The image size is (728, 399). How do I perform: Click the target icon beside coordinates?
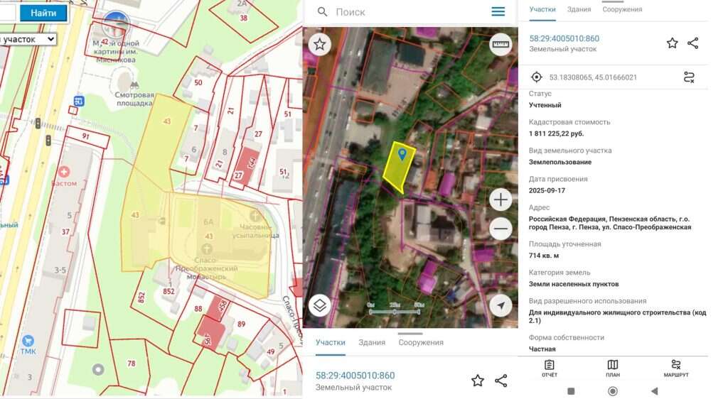(537, 77)
